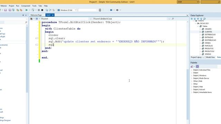Collapse the DICAS 2021 connection node

pos(195,23)
